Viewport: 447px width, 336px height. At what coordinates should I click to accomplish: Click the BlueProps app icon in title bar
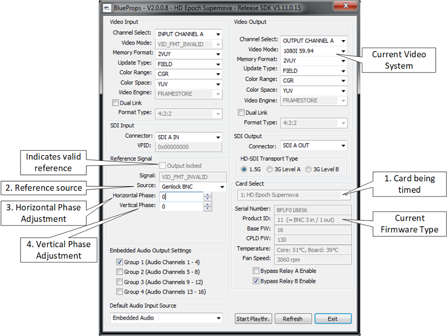coord(106,8)
